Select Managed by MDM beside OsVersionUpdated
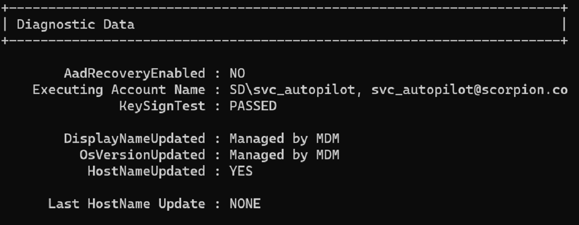 click(x=284, y=155)
